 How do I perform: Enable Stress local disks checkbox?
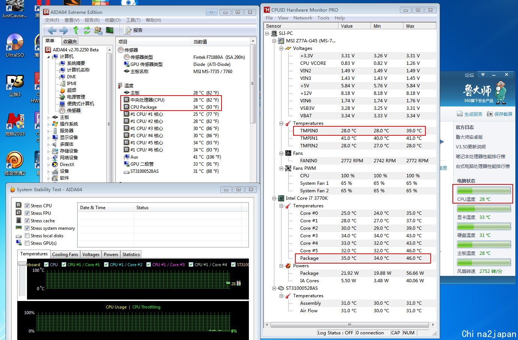click(27, 235)
